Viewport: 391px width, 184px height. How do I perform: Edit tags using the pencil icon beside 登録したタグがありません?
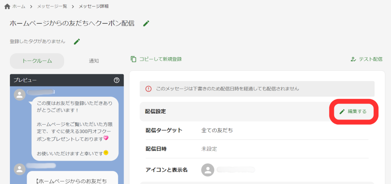tap(77, 42)
